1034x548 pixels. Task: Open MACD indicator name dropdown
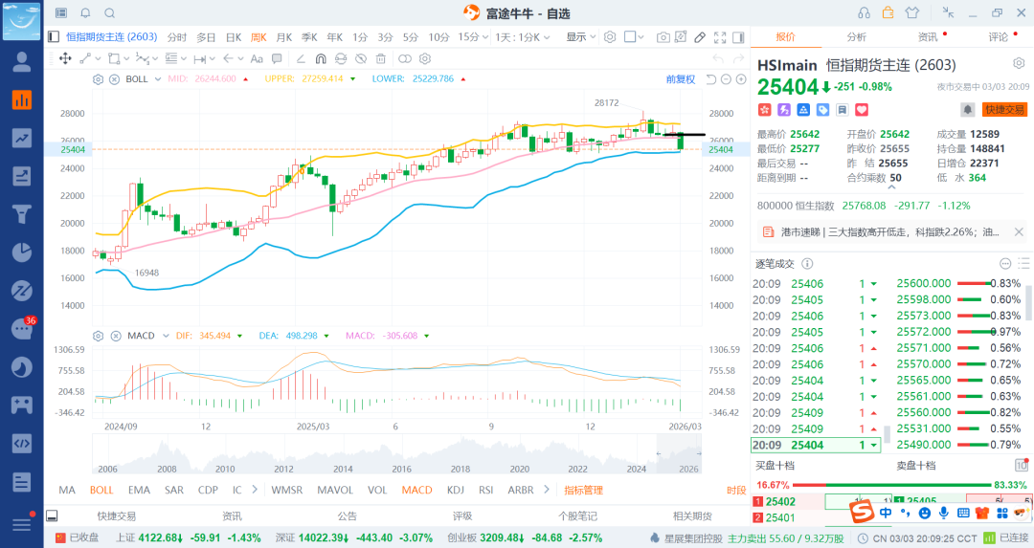click(x=166, y=336)
